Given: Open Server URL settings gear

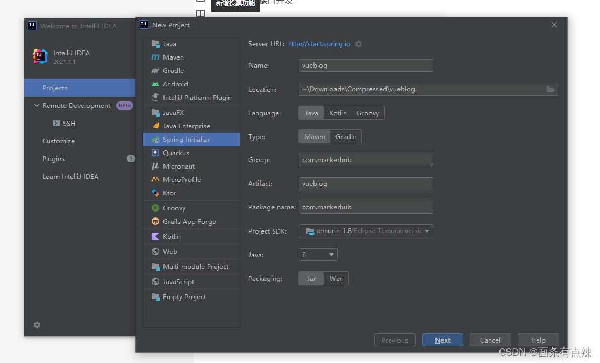Looking at the screenshot, I should [x=359, y=44].
